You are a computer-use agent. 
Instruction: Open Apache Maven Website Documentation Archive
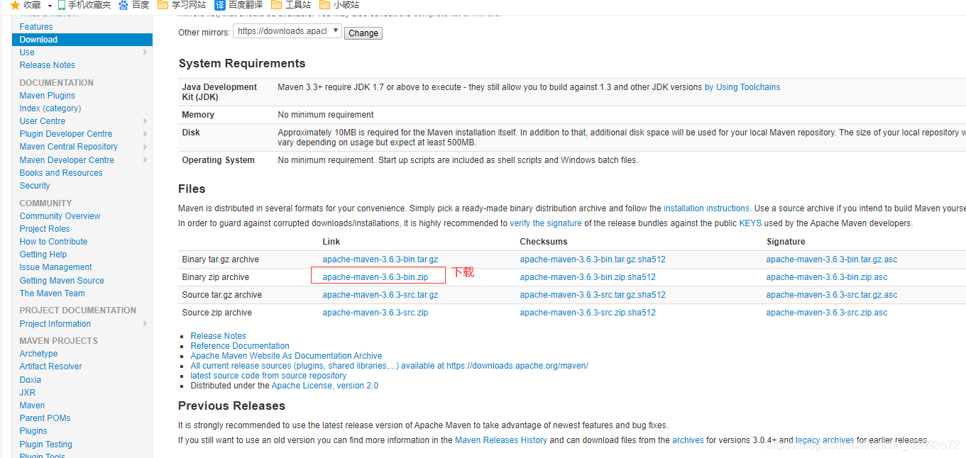click(x=286, y=356)
